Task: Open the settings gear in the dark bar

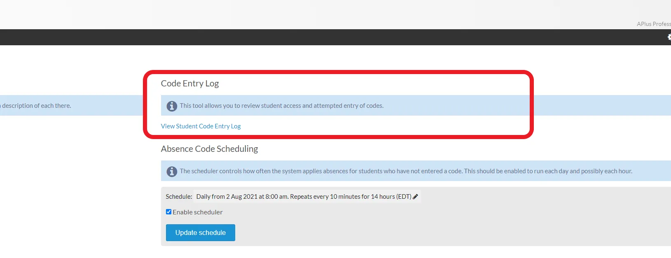Action: point(669,37)
